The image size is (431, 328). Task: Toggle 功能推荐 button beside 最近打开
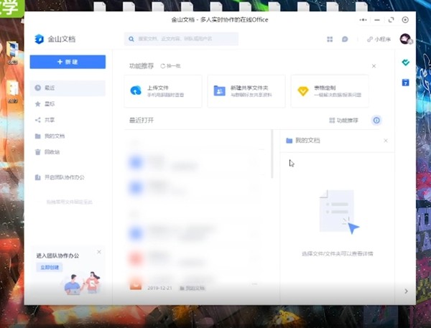pos(343,121)
